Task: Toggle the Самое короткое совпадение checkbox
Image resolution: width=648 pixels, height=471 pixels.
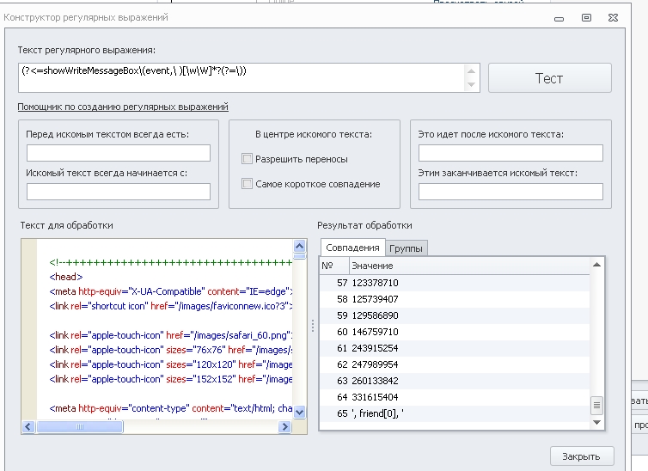Action: 248,184
